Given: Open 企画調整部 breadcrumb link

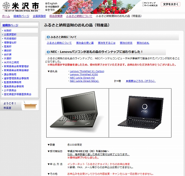Looking at the screenshot, I should click(39, 16).
